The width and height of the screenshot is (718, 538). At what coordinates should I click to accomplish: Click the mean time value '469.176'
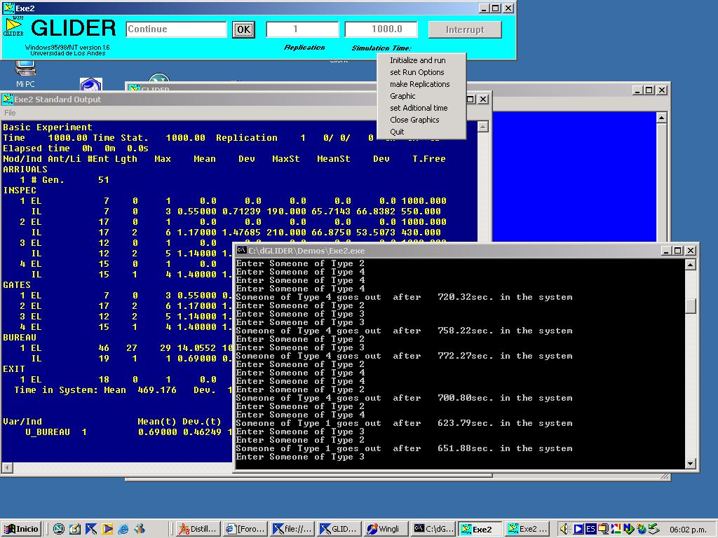[x=157, y=390]
